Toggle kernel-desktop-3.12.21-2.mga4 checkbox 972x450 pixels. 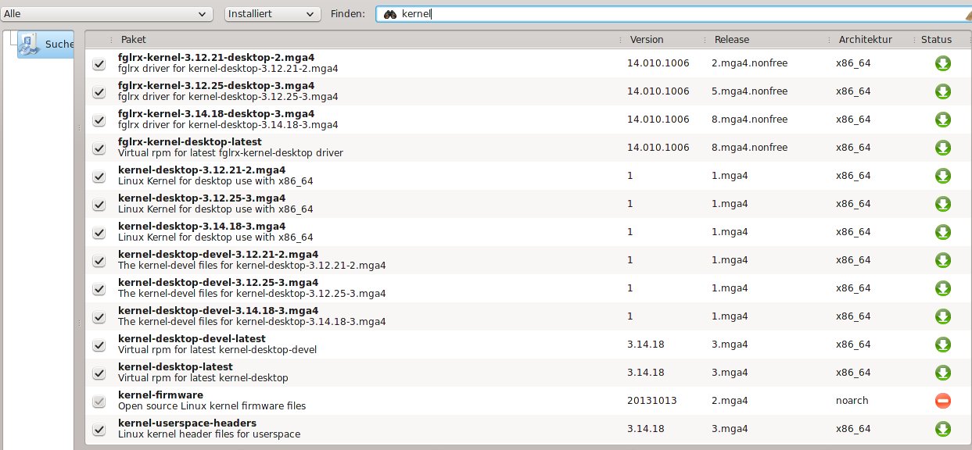(99, 177)
